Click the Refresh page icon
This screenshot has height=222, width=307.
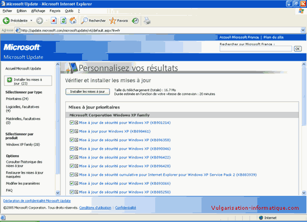click(x=63, y=21)
